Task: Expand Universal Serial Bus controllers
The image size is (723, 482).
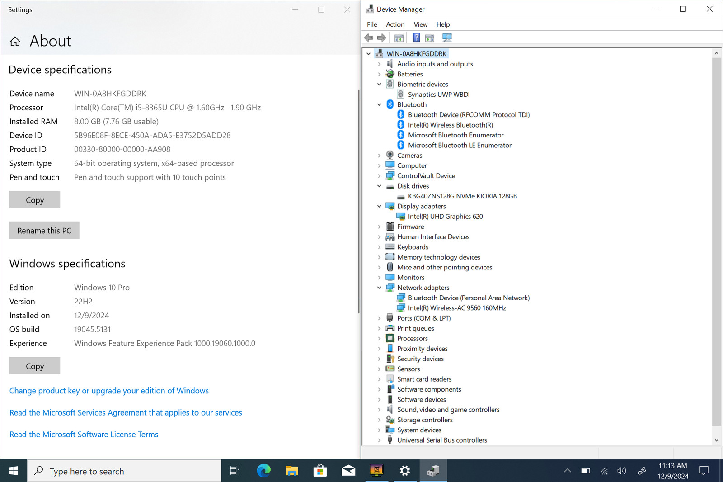Action: click(x=380, y=440)
